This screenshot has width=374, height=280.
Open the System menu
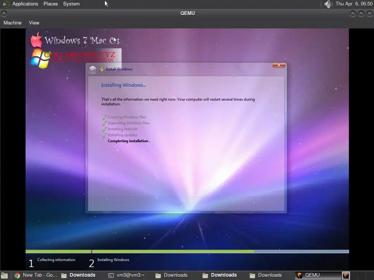pyautogui.click(x=71, y=4)
